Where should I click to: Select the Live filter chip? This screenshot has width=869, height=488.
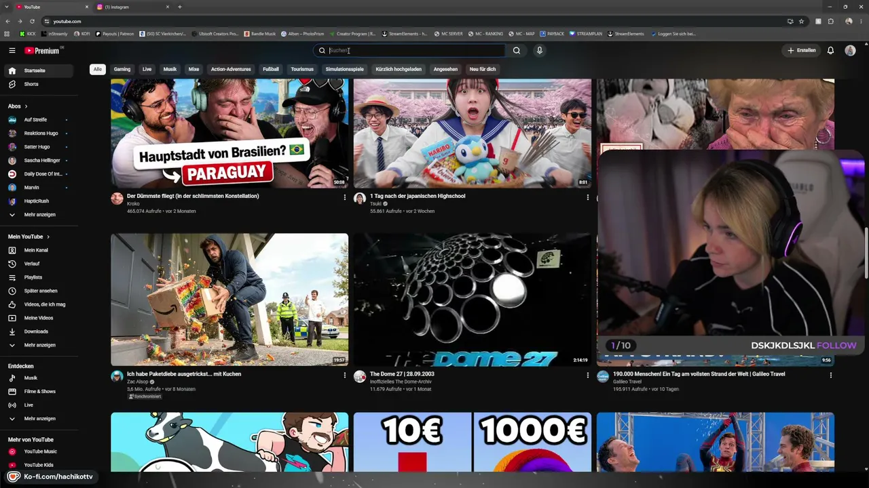point(147,69)
